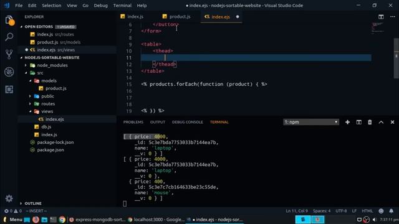Open the terminal launcher in taskbar
The width and height of the screenshot is (399, 224).
53,220
